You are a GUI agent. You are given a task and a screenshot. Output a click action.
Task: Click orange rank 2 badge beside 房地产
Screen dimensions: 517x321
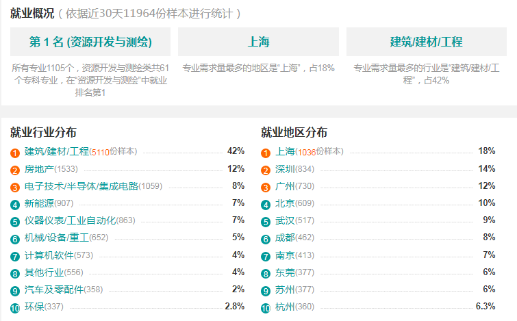[x=15, y=170]
